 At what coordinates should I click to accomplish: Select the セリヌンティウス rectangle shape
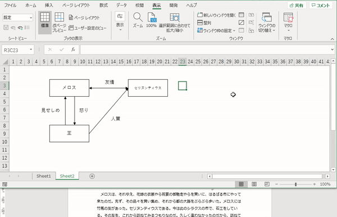(148, 88)
